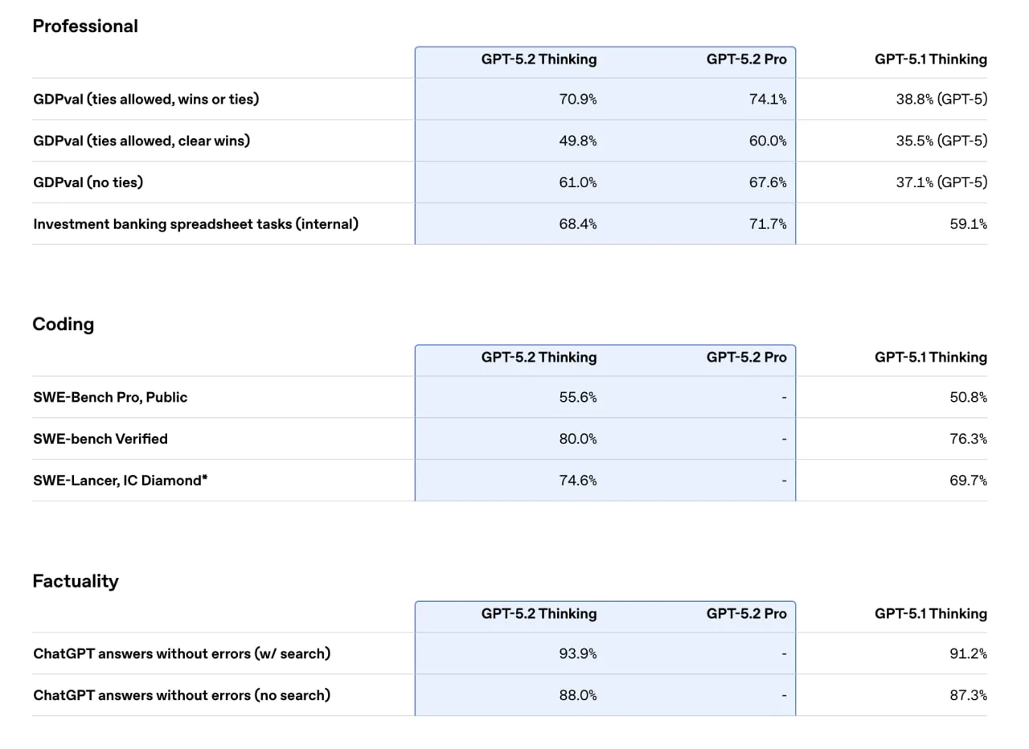Click GDPval (ties allowed, clear wins) label

(141, 141)
